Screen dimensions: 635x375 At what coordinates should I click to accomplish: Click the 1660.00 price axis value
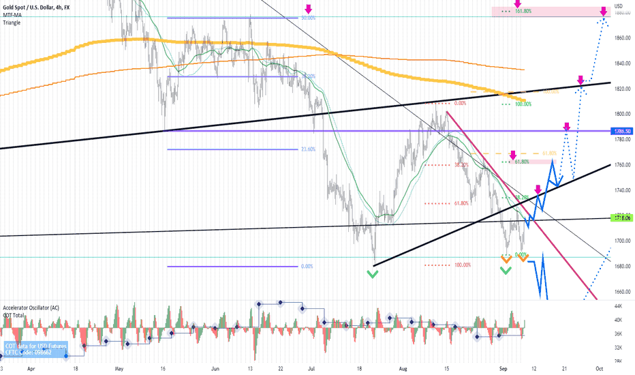coord(622,292)
